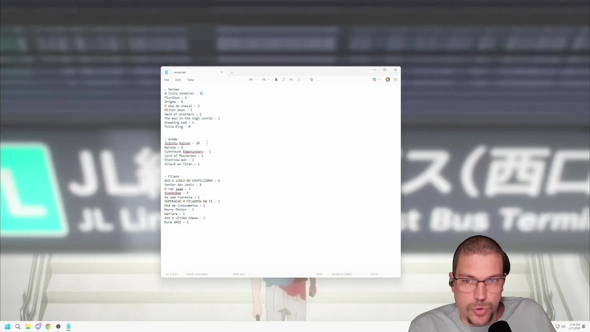Click the line 'Naruto - 2'
Viewport: 590px width, 332px height.
click(x=174, y=148)
